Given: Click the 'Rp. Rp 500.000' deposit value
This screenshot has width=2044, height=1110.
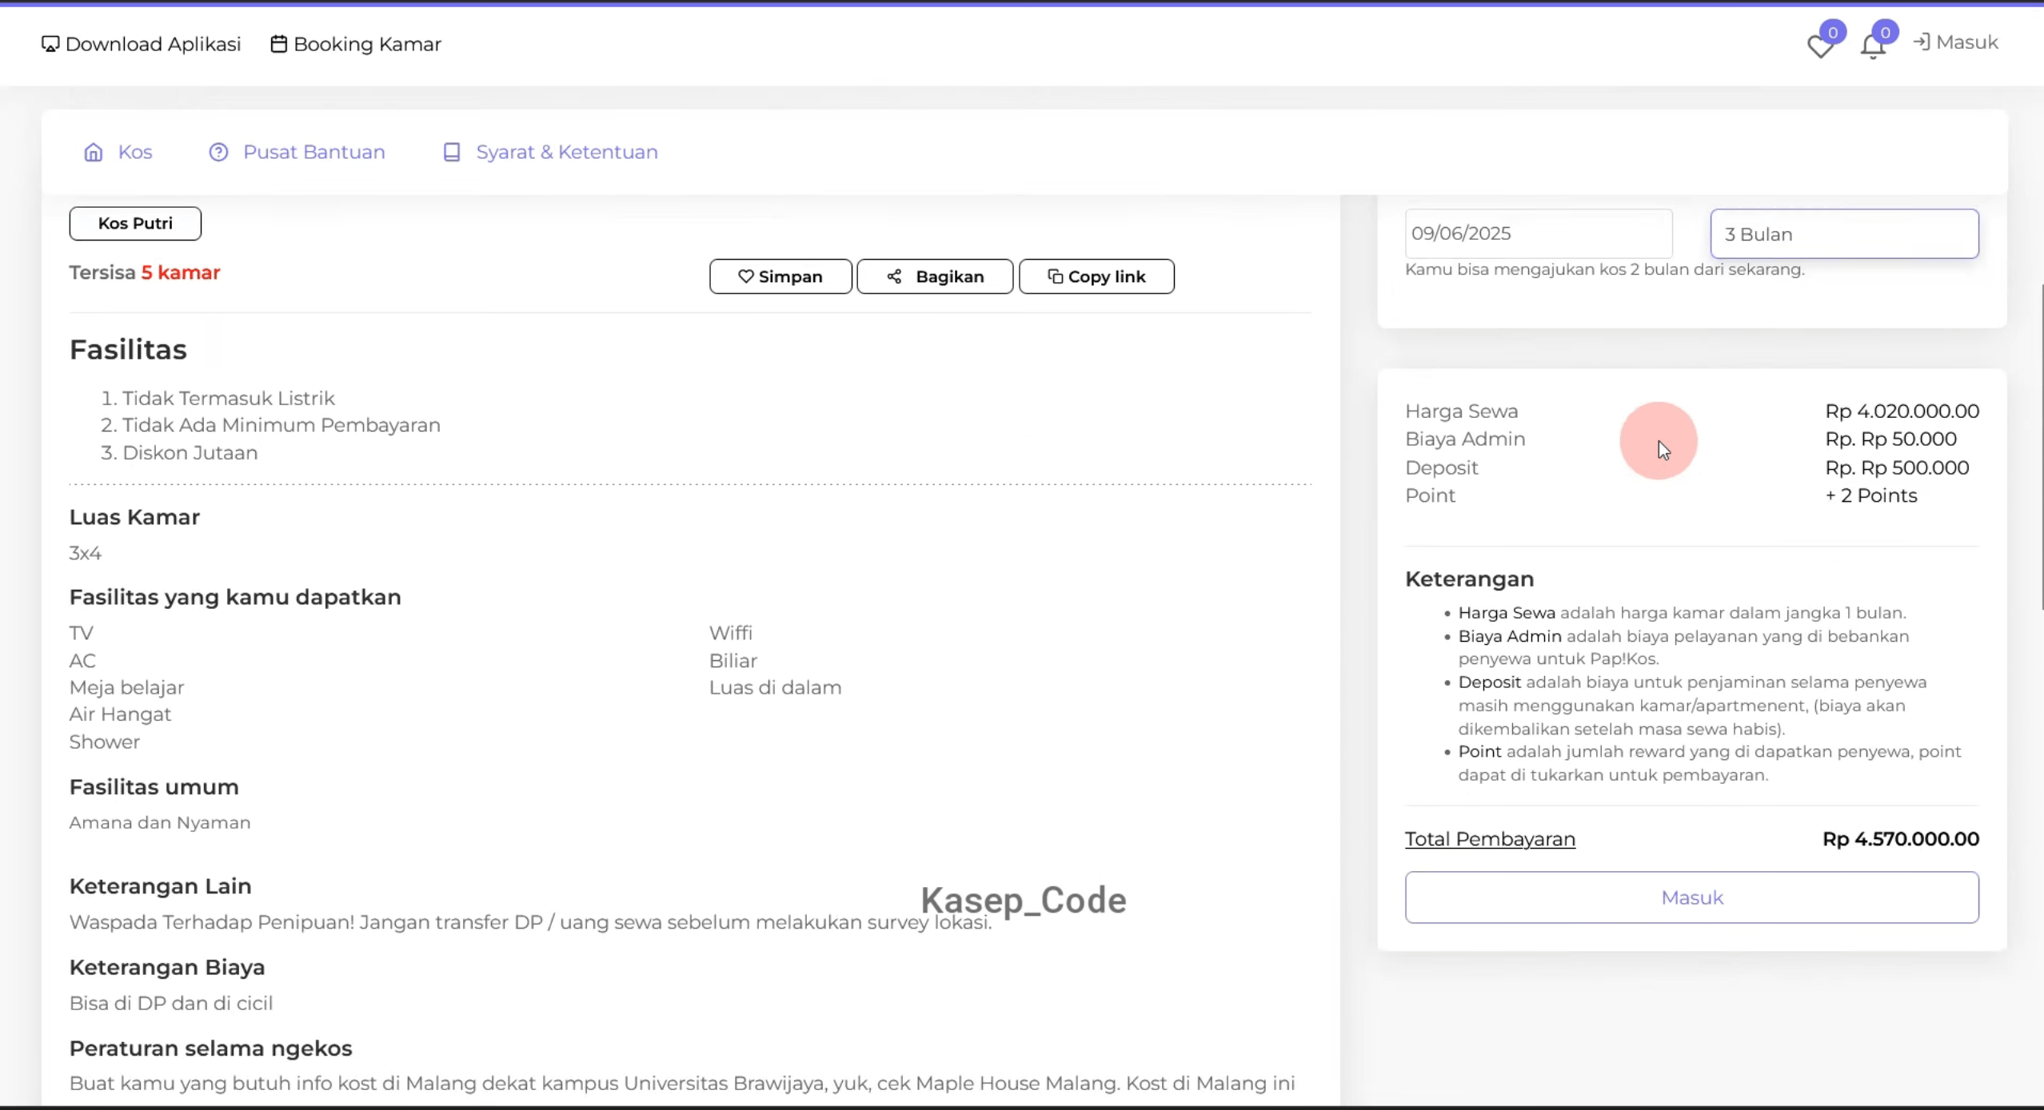Looking at the screenshot, I should (1897, 467).
